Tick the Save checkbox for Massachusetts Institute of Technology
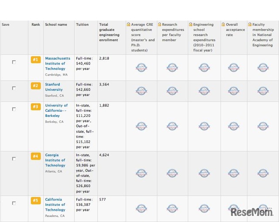 (x=14, y=62)
